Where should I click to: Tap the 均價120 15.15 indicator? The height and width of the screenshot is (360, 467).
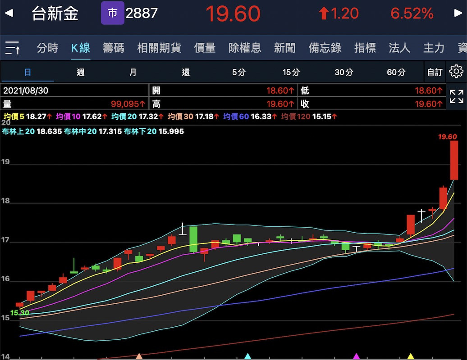point(309,117)
